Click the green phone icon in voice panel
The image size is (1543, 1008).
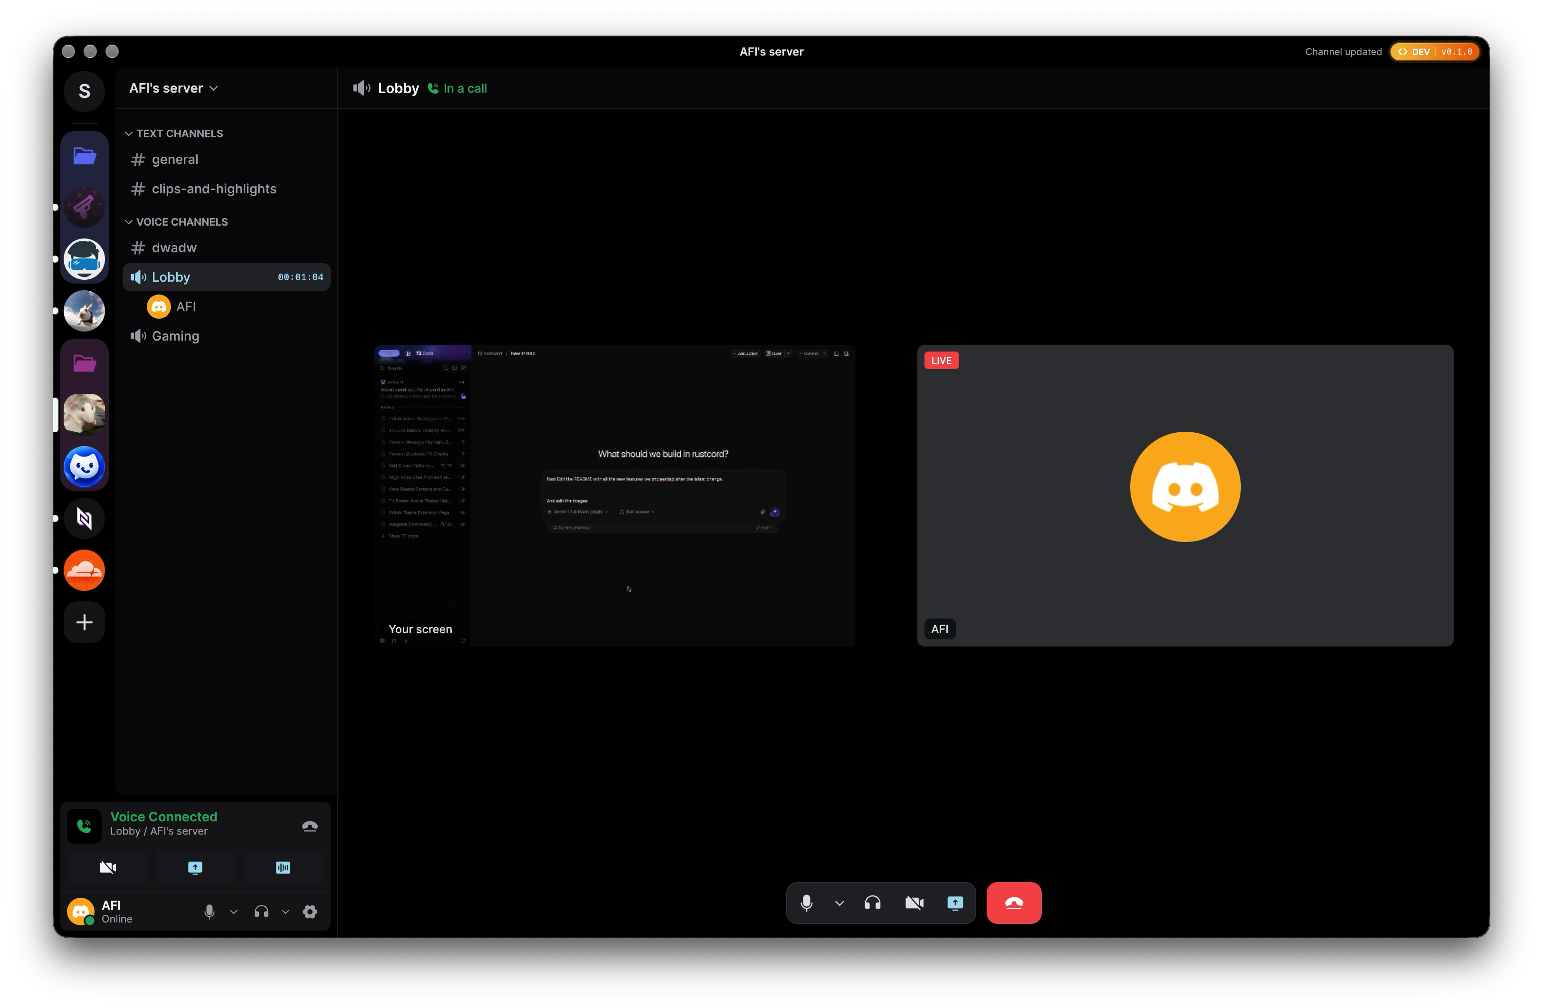(84, 826)
